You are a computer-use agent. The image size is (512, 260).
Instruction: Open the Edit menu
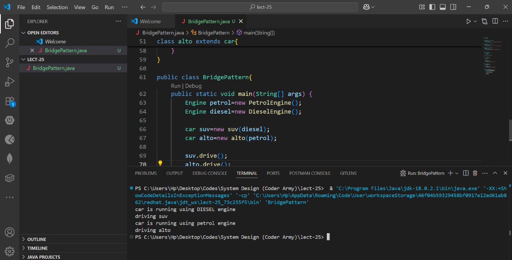coord(36,7)
